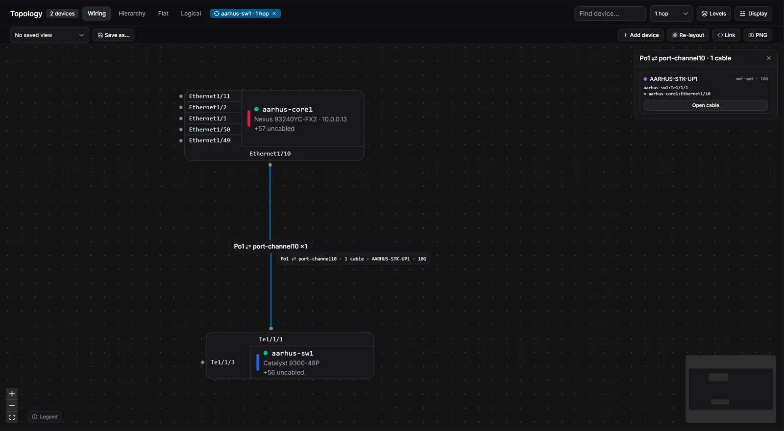Open the 1 hop dropdown
Viewport: 784px width, 431px height.
click(671, 14)
